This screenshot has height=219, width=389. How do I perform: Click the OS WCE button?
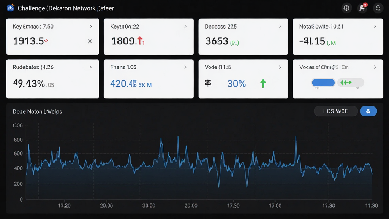pos(336,111)
